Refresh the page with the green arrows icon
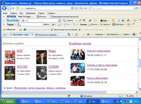Viewport: 141px width, 104px height. 81,8
